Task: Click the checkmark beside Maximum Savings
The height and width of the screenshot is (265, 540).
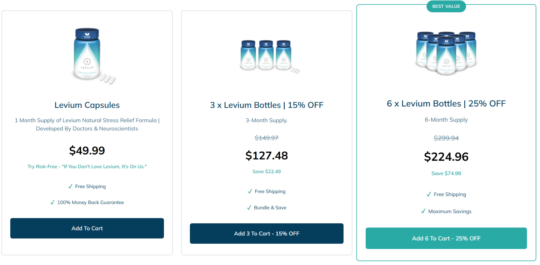Action: pyautogui.click(x=422, y=211)
